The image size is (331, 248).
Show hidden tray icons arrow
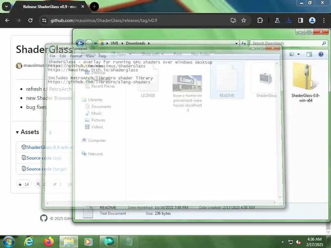tap(283, 242)
